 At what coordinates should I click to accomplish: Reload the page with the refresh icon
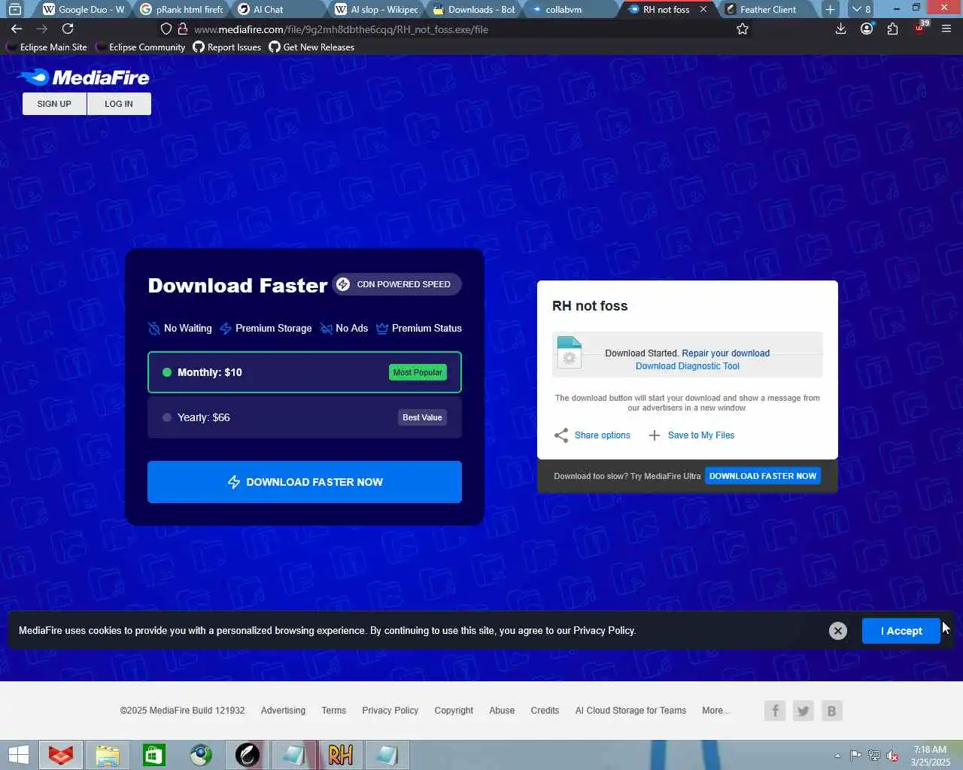(68, 29)
